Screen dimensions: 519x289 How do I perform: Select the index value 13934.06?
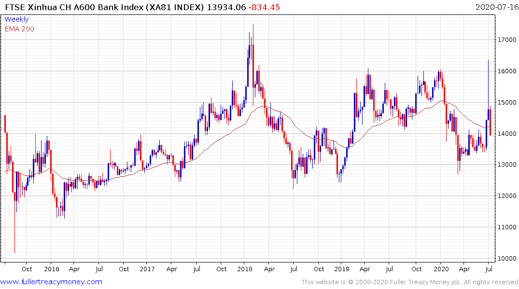[x=226, y=7]
